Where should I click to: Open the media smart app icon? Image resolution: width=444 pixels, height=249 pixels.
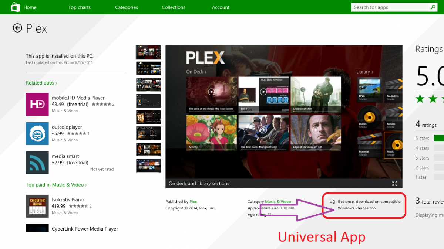coord(37,163)
